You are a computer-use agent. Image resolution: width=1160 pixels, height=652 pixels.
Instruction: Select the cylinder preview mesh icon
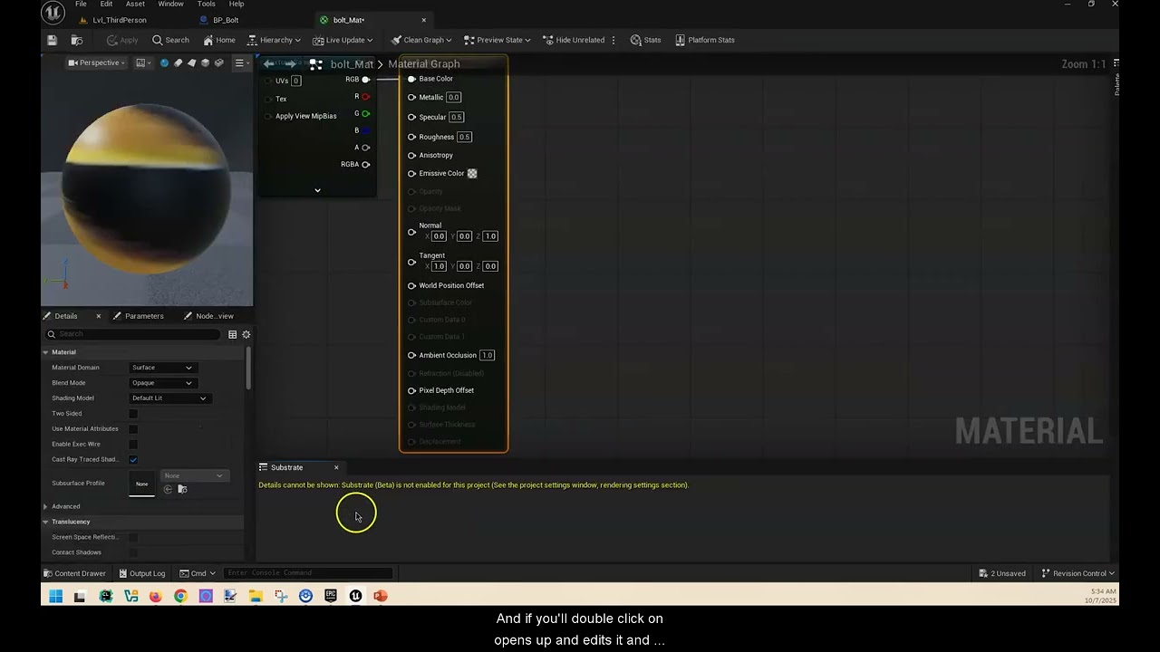click(178, 62)
